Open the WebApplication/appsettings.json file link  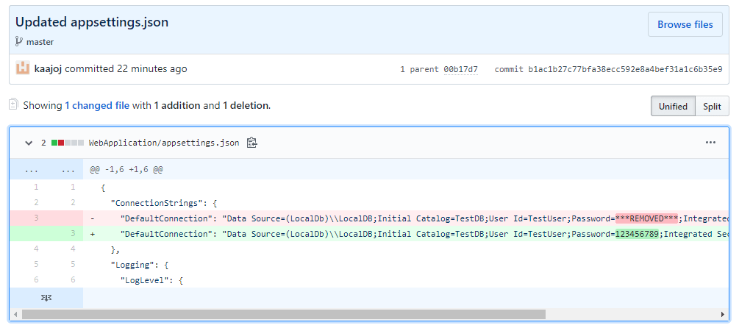164,143
